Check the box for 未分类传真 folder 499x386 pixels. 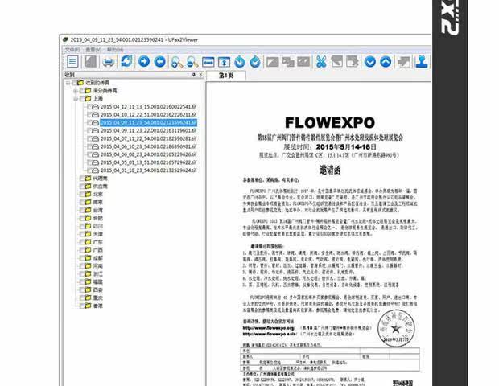(81, 91)
